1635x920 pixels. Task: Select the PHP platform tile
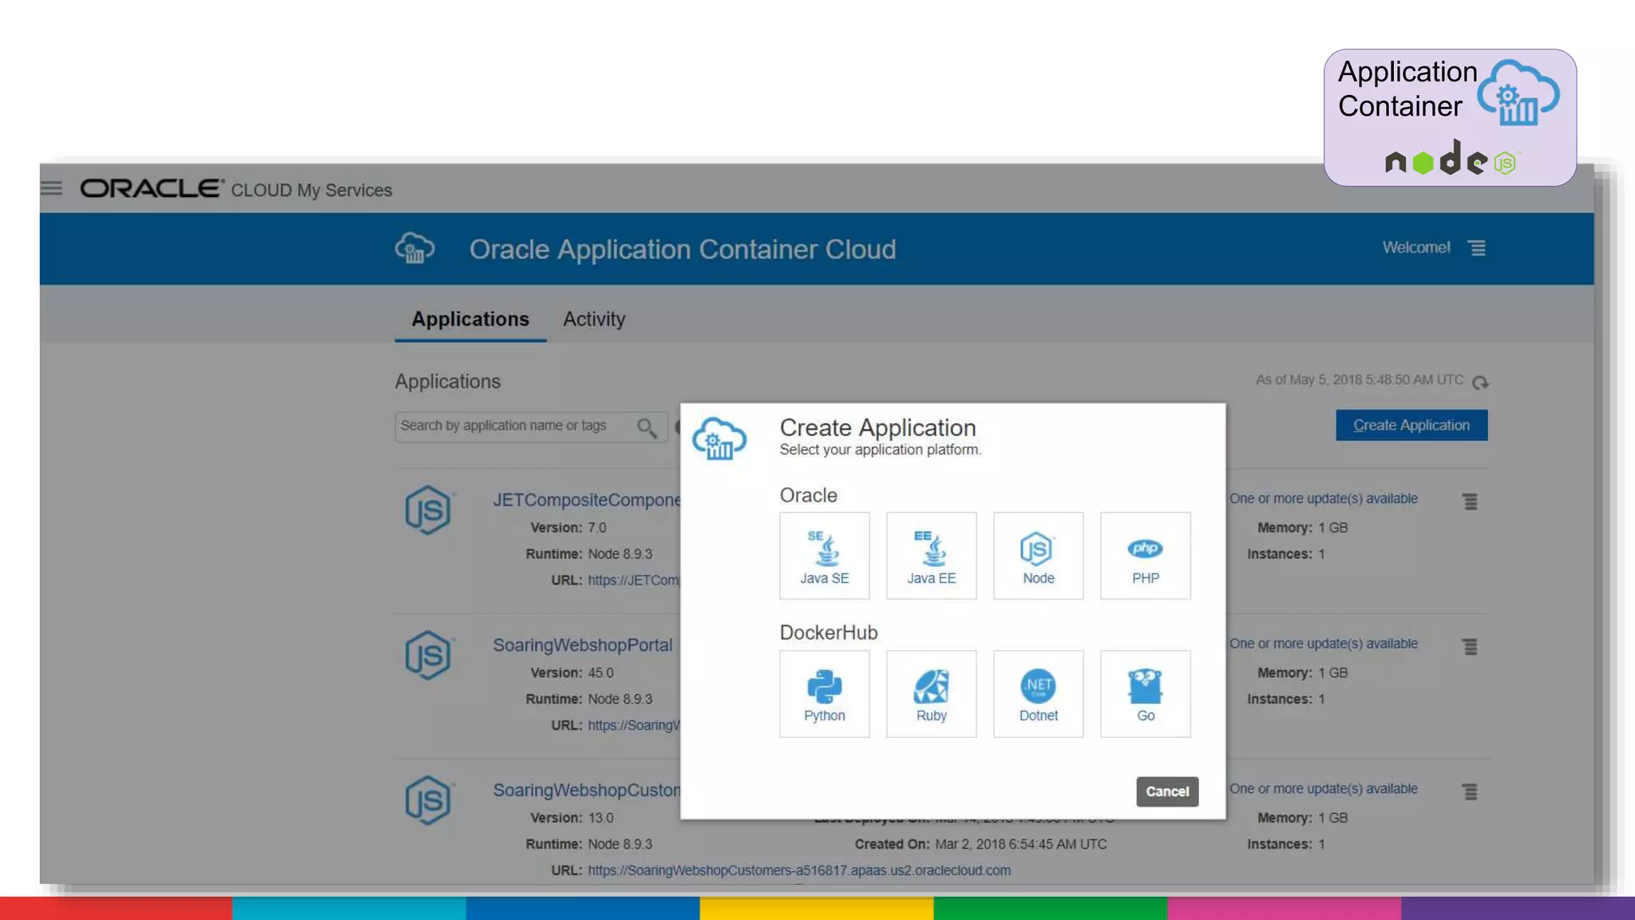[x=1146, y=556]
